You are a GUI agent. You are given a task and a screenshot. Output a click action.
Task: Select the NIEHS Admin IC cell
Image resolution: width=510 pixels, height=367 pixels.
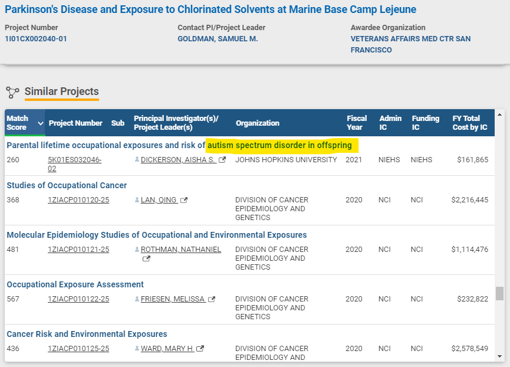coord(389,160)
